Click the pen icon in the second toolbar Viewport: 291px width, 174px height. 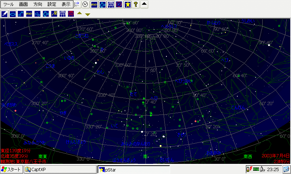tap(4, 14)
